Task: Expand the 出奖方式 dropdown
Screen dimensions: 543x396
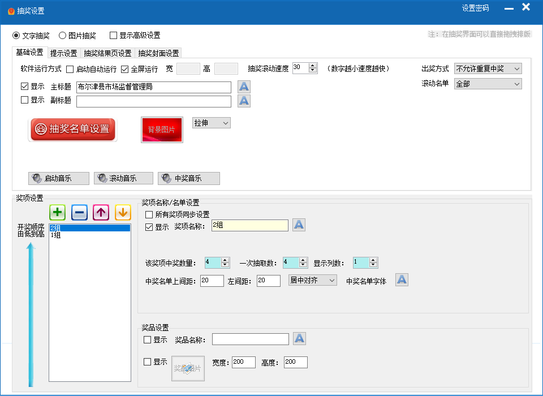Action: (488, 69)
